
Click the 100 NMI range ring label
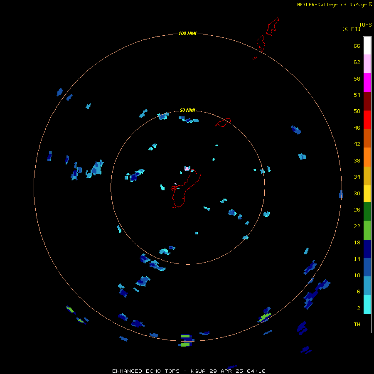coord(187,33)
